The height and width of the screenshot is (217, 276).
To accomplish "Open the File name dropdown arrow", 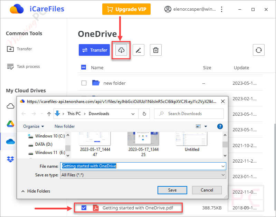I will pyautogui.click(x=223, y=166).
